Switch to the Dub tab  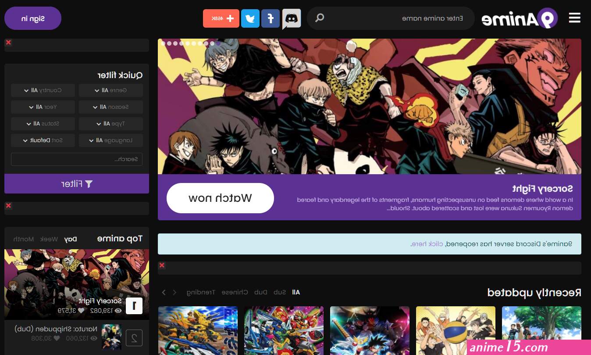coord(261,292)
